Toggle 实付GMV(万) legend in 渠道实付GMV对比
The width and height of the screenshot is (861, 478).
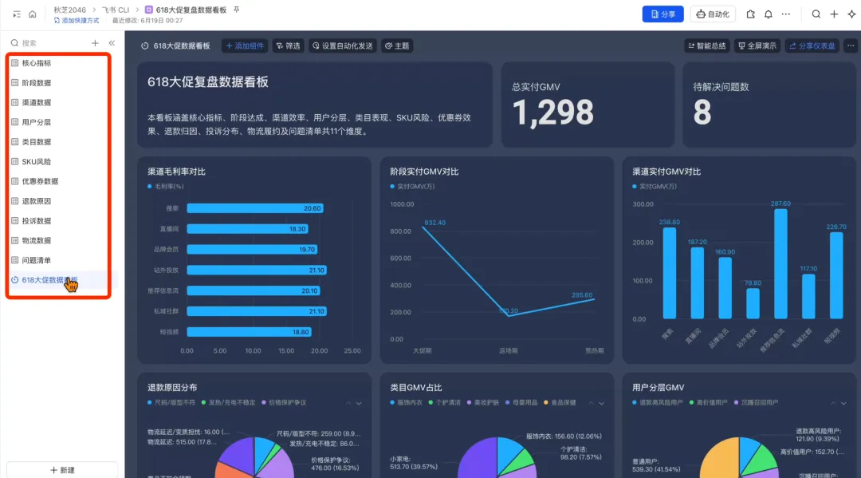tap(655, 186)
